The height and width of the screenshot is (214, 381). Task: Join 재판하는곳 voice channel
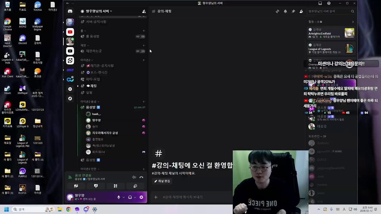113,51
